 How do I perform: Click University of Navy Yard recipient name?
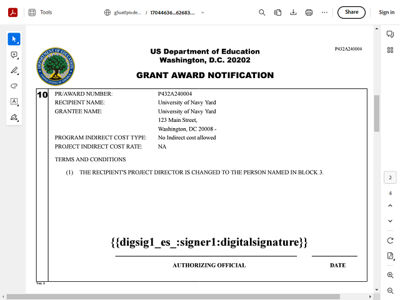(187, 102)
